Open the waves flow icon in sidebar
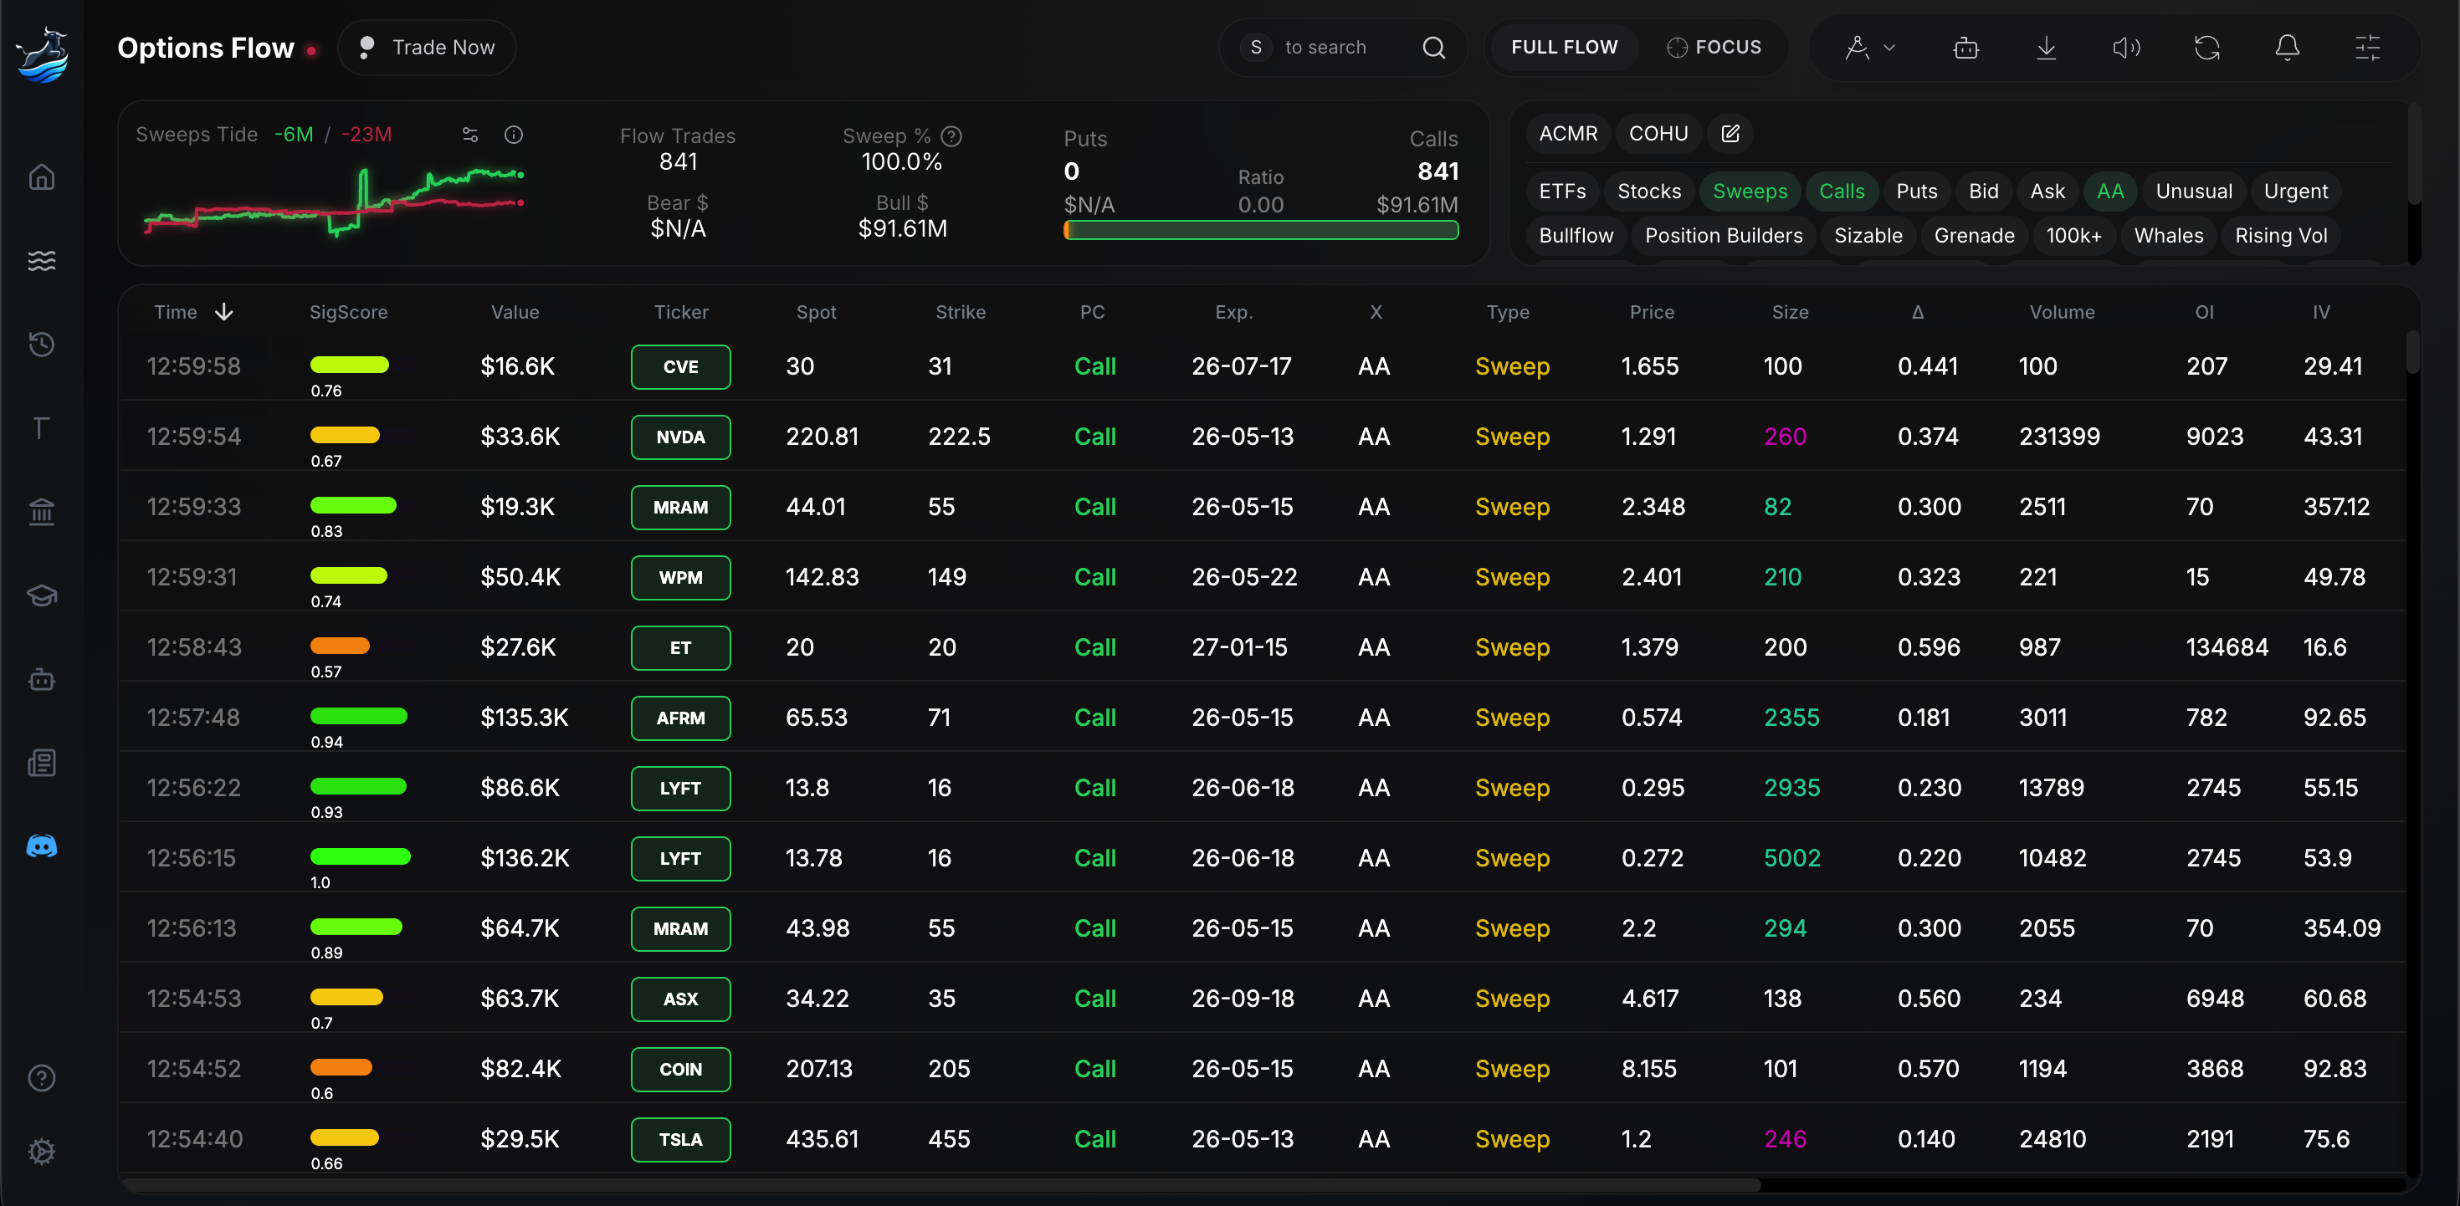 pos(41,260)
